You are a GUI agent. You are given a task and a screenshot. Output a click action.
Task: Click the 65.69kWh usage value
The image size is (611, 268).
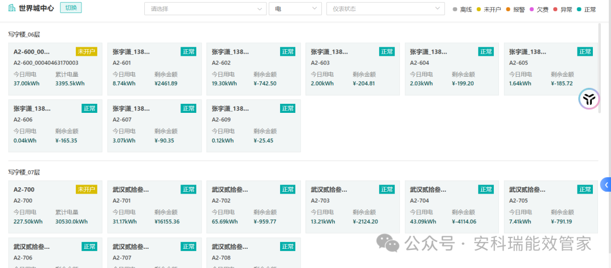pyautogui.click(x=225, y=222)
